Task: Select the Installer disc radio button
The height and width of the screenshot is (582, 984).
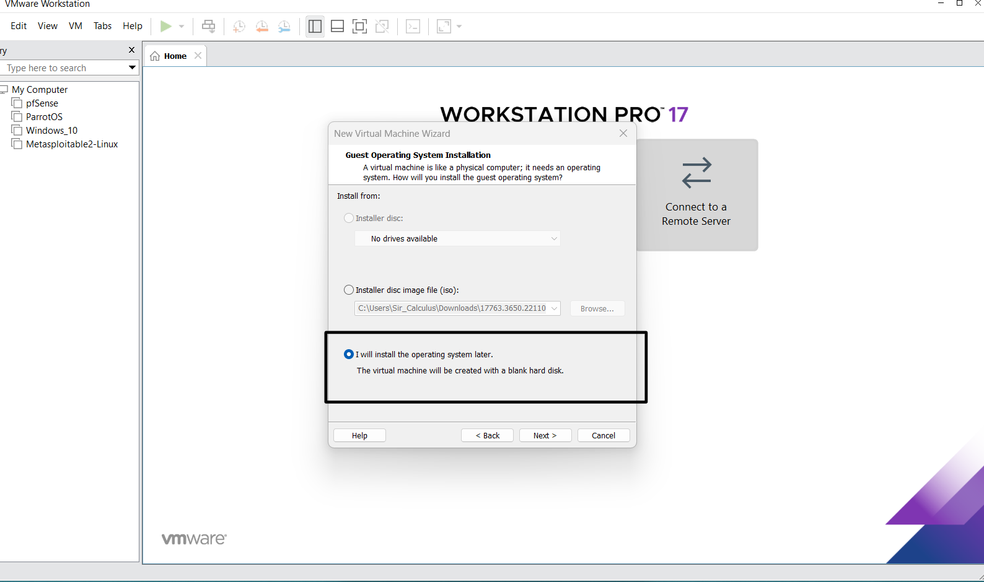Action: pos(349,218)
